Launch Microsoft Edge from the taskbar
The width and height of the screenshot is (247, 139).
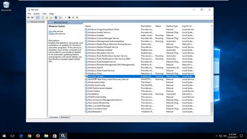coord(21,136)
